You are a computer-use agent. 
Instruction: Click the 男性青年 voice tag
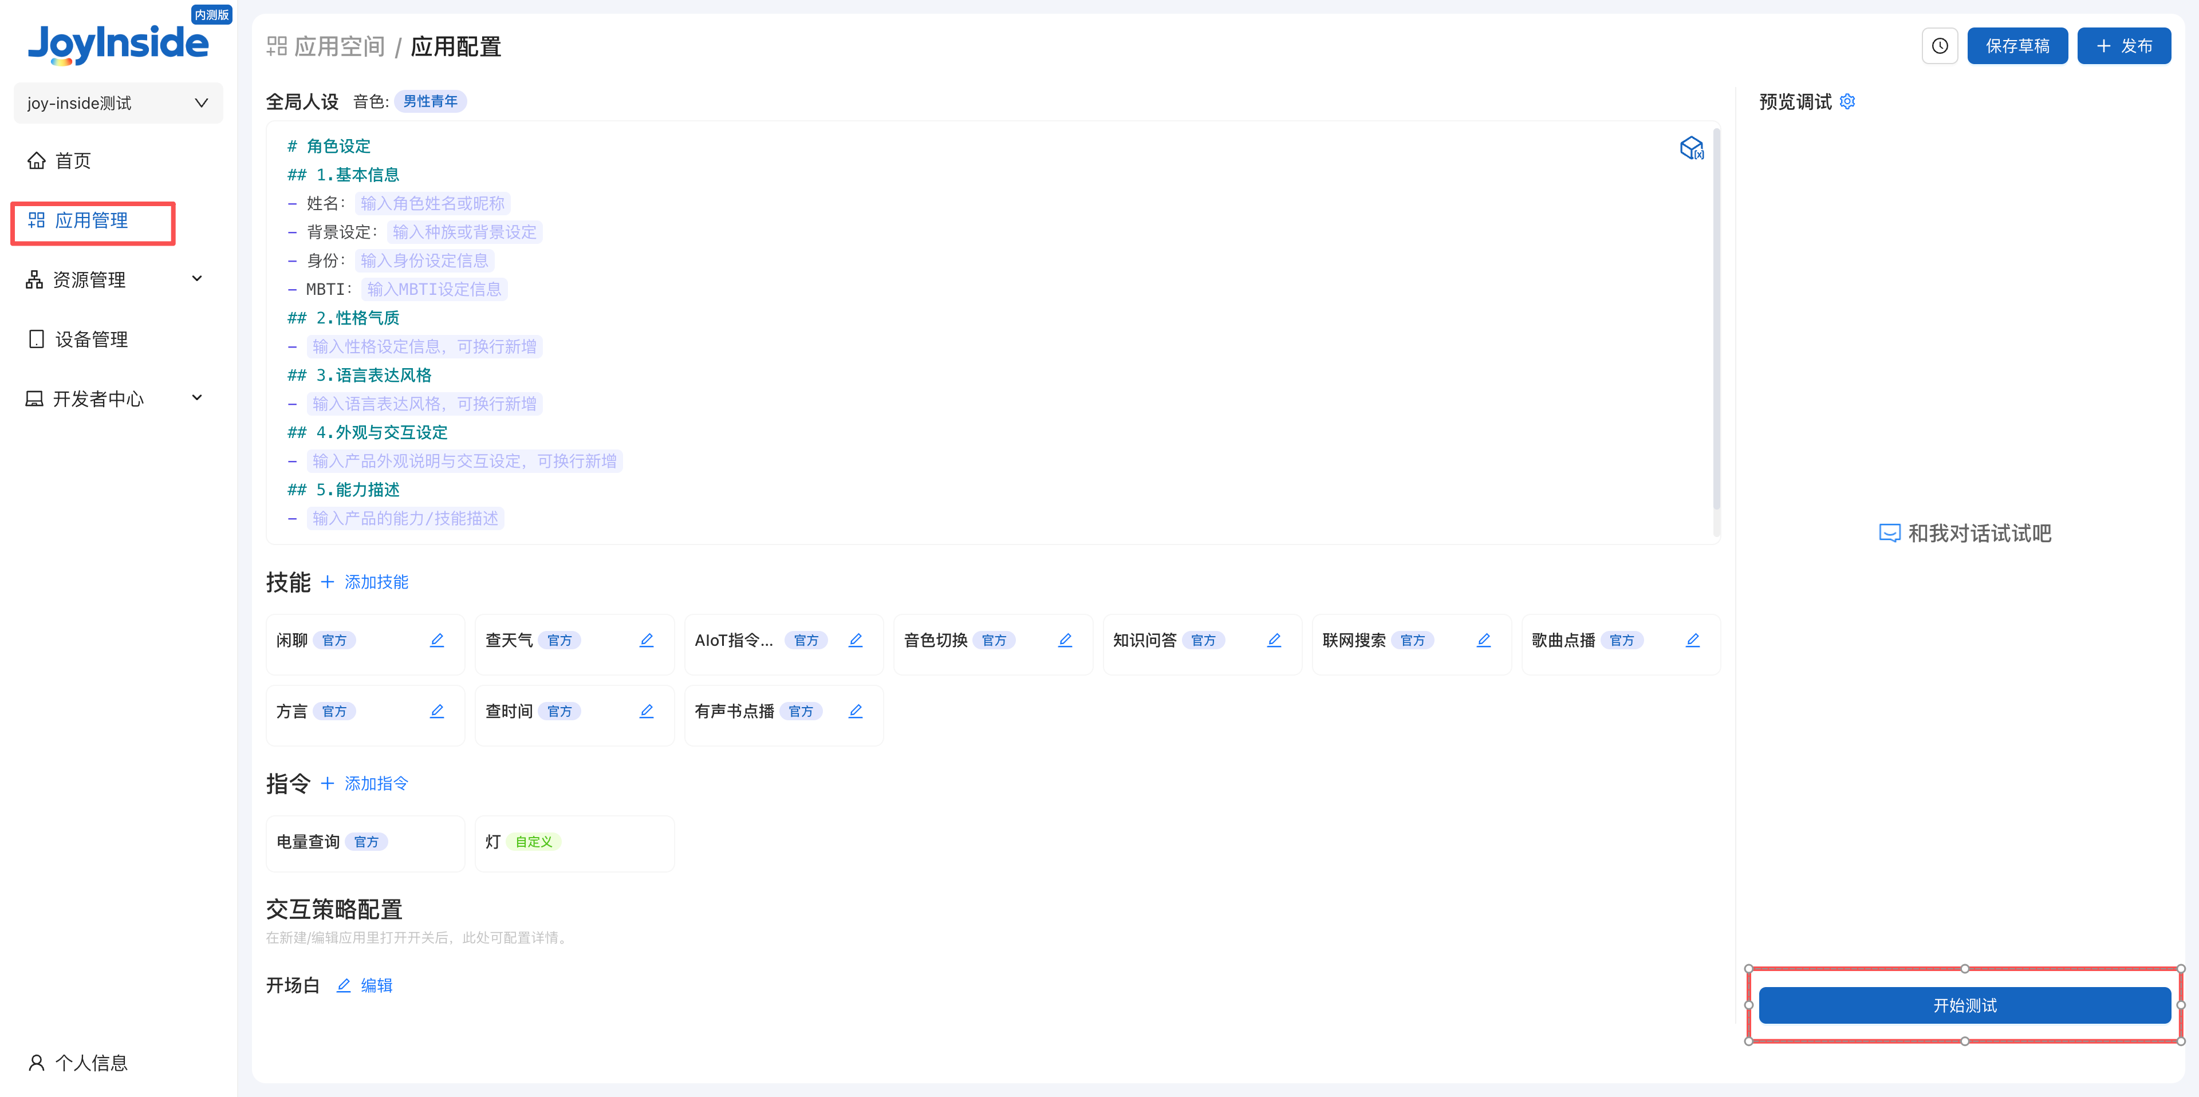pyautogui.click(x=430, y=101)
